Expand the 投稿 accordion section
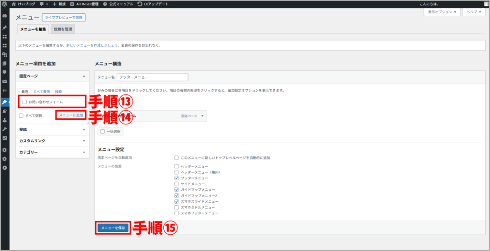Image resolution: width=490 pixels, height=251 pixels. point(52,129)
